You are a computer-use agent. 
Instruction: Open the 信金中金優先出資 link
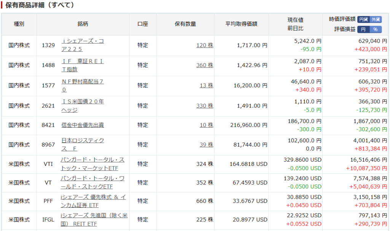tap(82, 125)
